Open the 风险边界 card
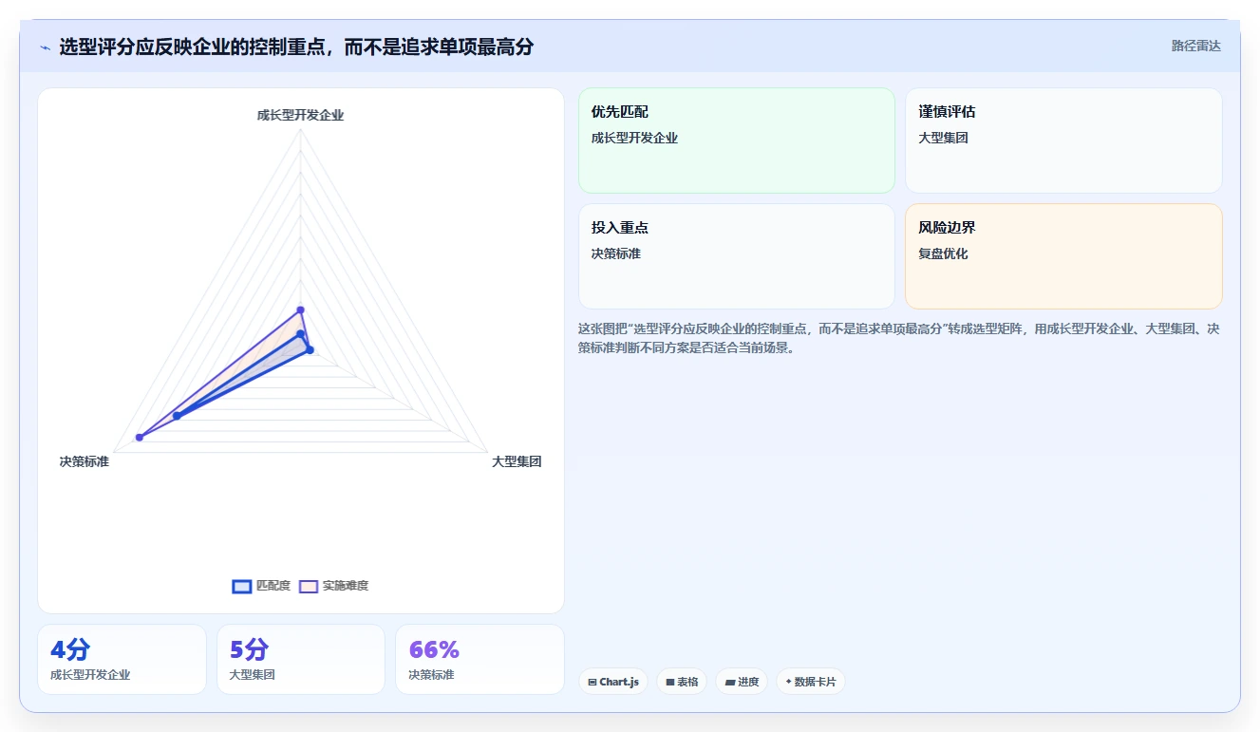 (1063, 256)
